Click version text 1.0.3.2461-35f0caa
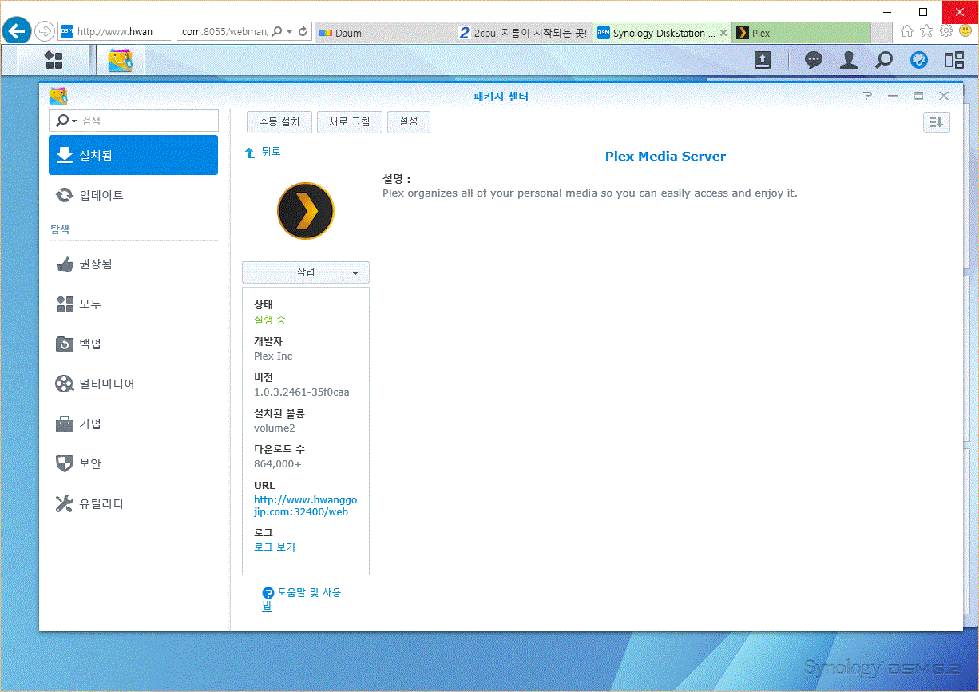Screen dimensions: 979x692 (x=302, y=392)
